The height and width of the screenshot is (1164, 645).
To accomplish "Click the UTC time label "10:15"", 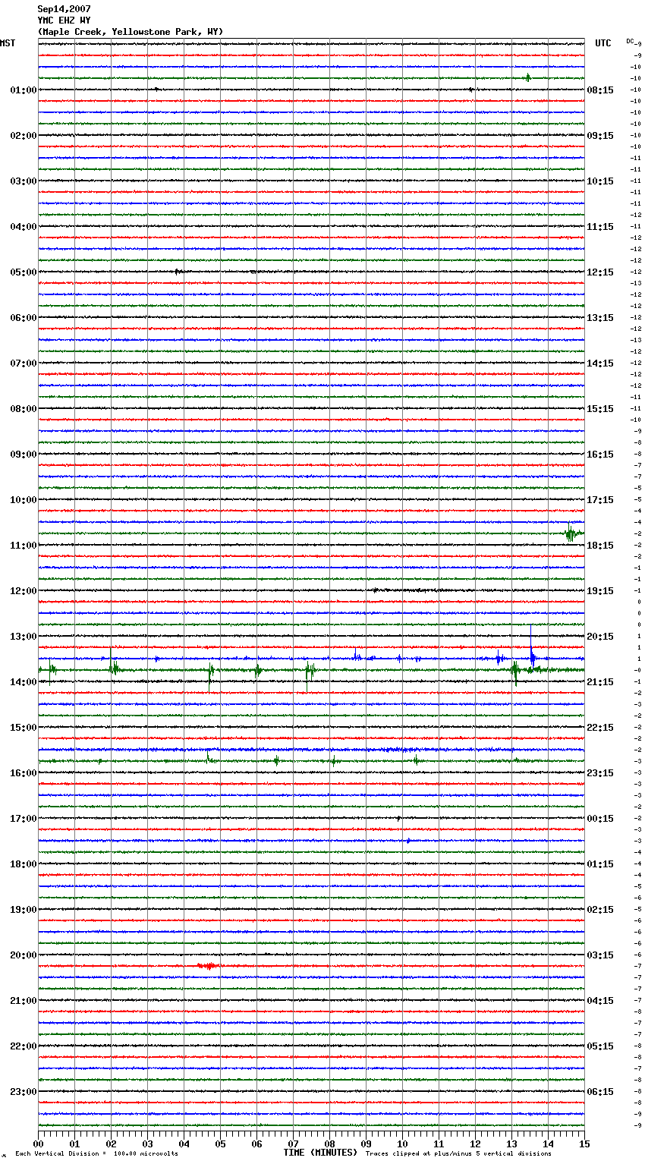I will 600,181.
